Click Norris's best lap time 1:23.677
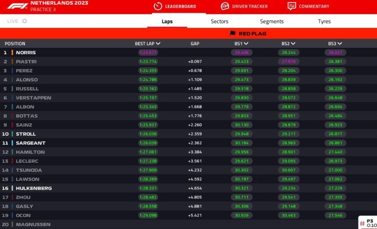The height and width of the screenshot is (229, 377). point(147,53)
